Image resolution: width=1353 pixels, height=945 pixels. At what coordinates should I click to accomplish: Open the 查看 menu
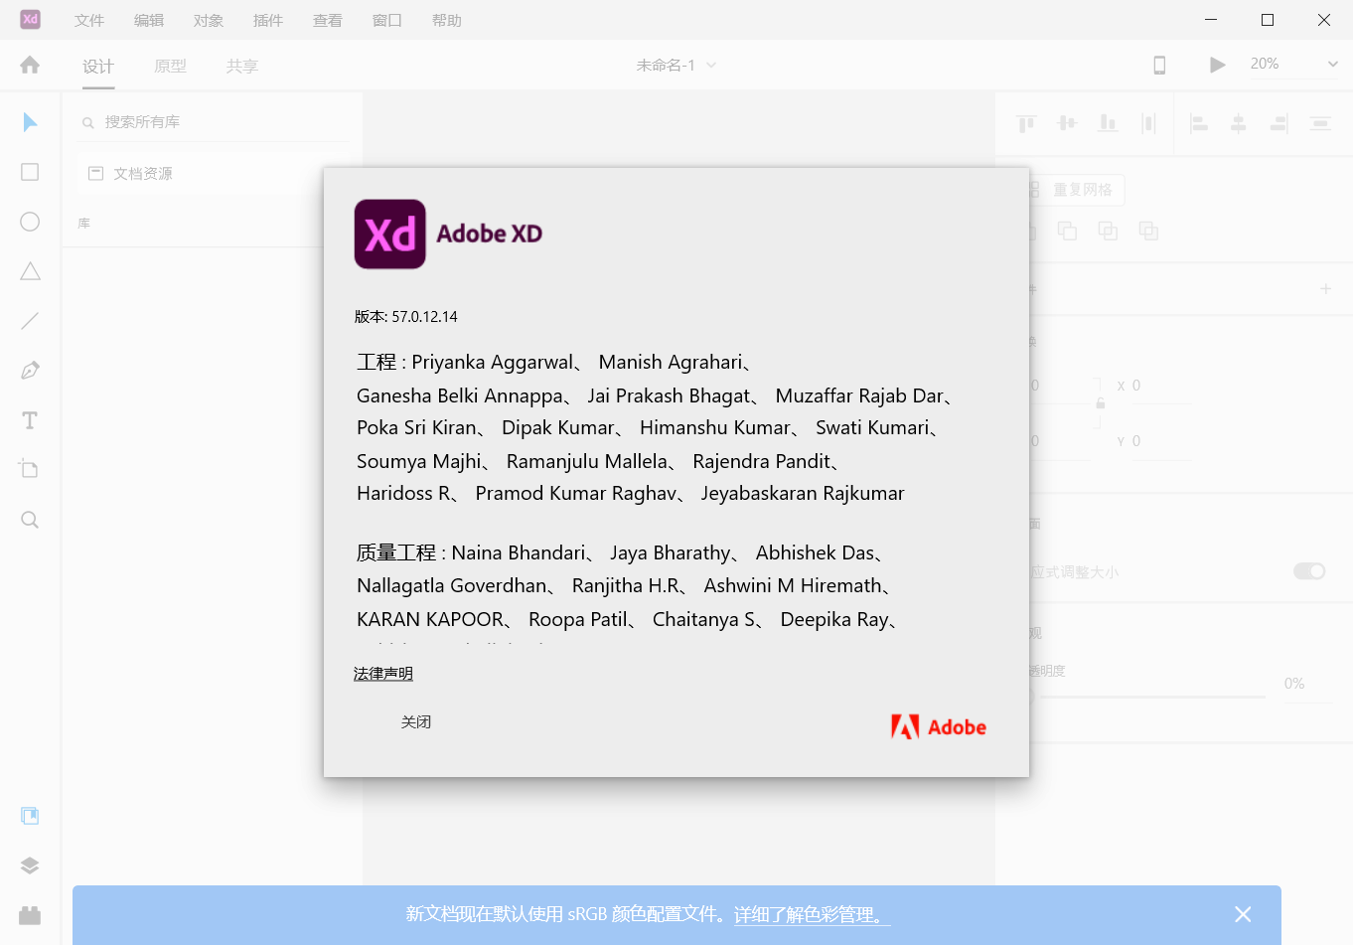click(328, 20)
